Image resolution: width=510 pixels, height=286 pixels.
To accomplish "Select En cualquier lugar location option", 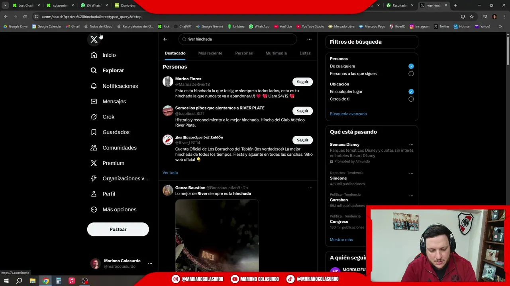I will [x=411, y=92].
